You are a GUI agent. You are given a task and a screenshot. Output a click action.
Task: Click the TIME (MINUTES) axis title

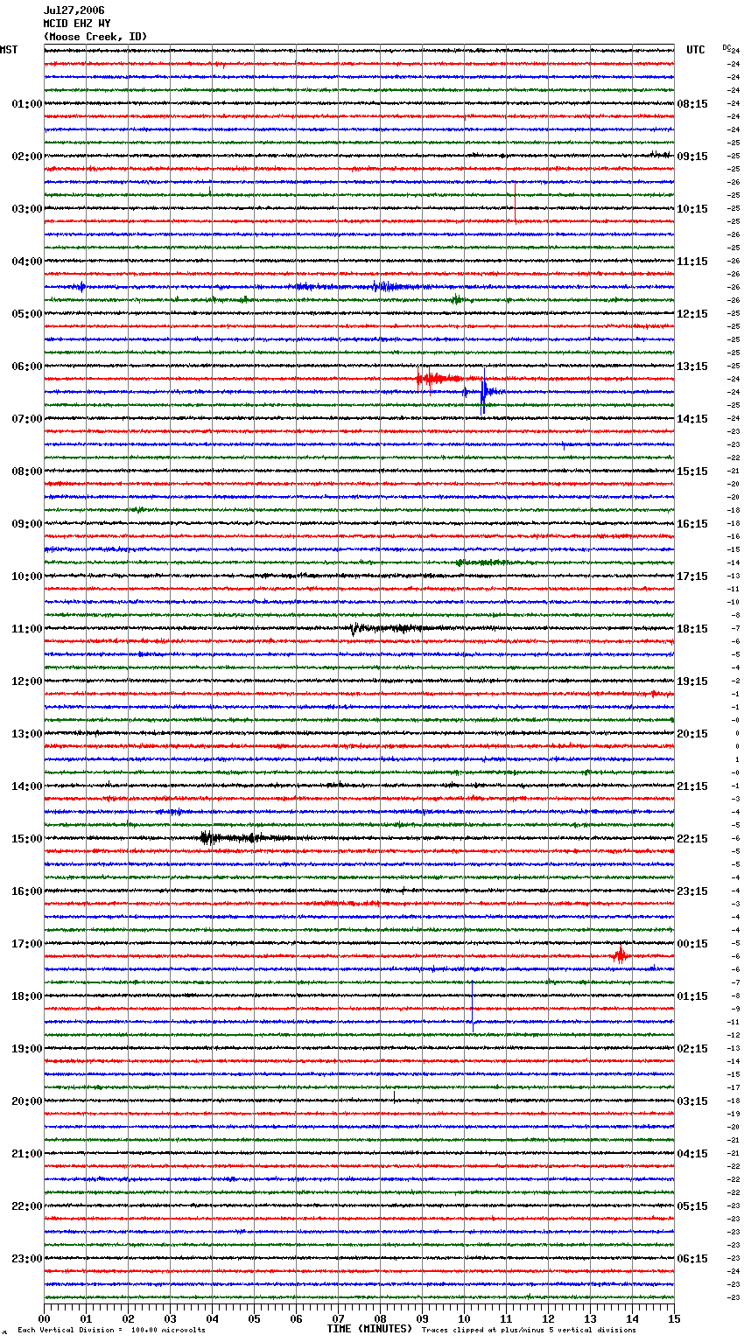click(x=369, y=1329)
